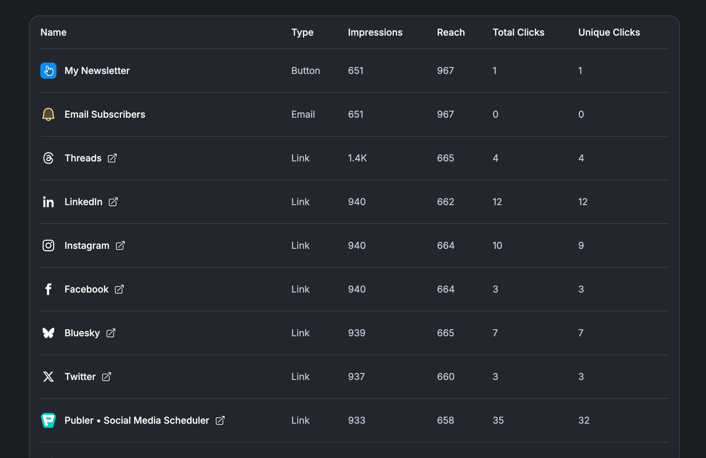Image resolution: width=706 pixels, height=458 pixels.
Task: Open the Threads external link icon
Action: [x=112, y=158]
